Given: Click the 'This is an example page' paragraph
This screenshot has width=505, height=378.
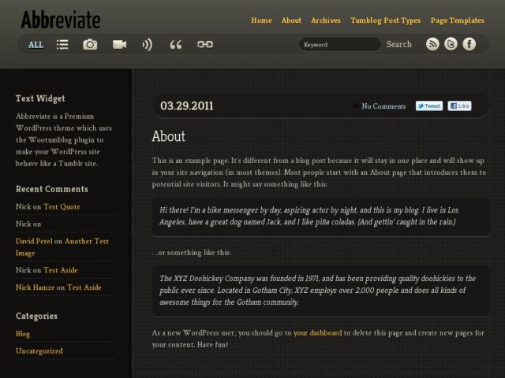Looking at the screenshot, I should 319,172.
